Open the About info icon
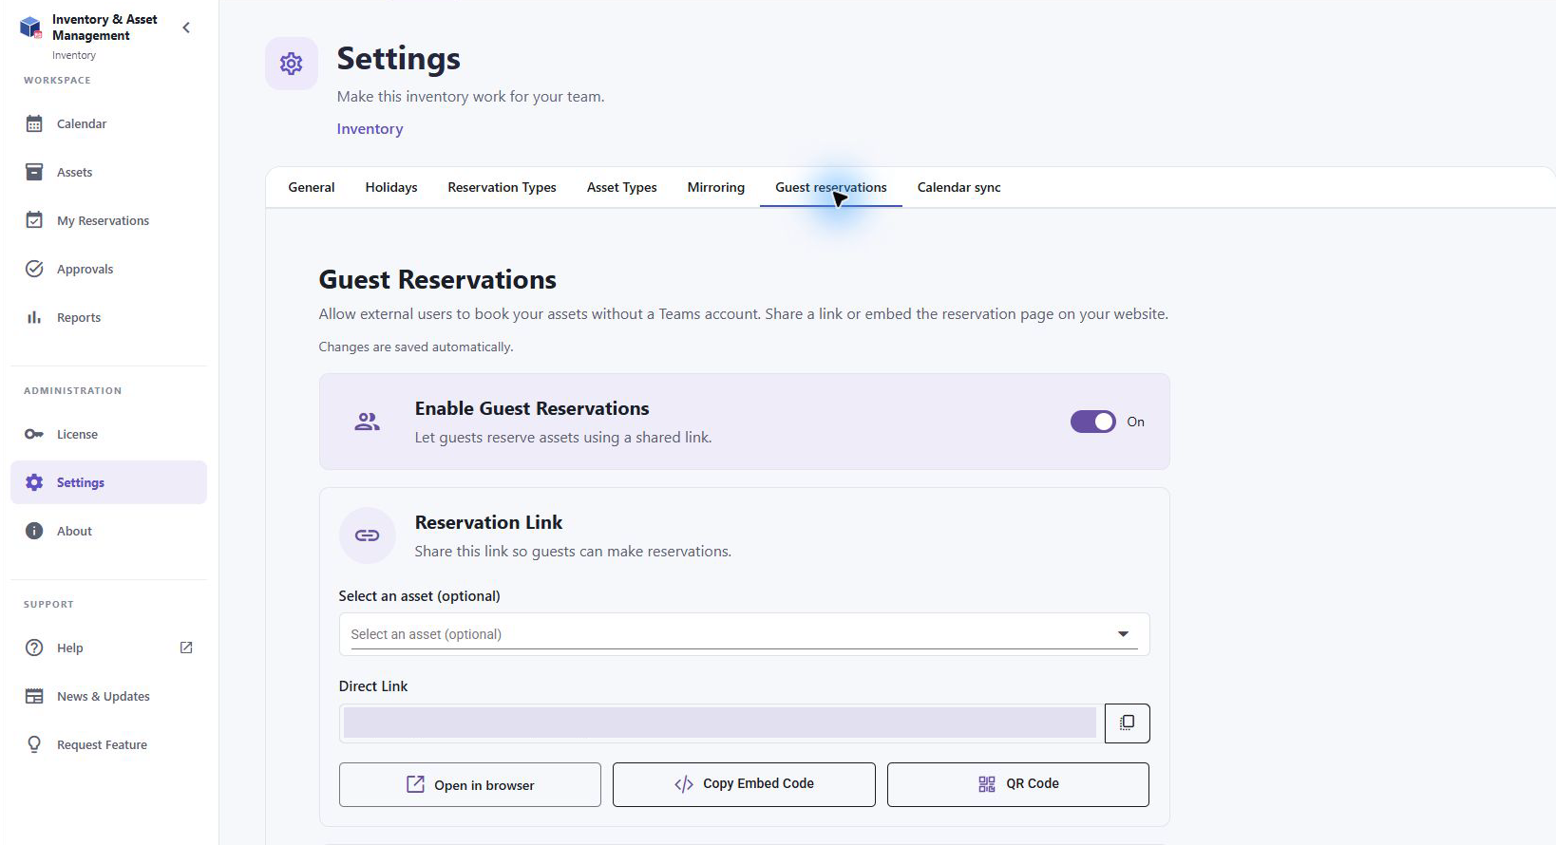 pyautogui.click(x=34, y=531)
